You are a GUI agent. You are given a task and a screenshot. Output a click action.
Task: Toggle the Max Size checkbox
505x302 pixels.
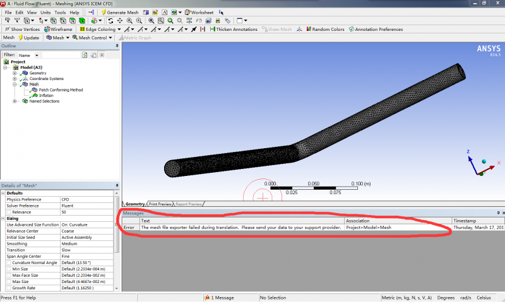coord(9,282)
